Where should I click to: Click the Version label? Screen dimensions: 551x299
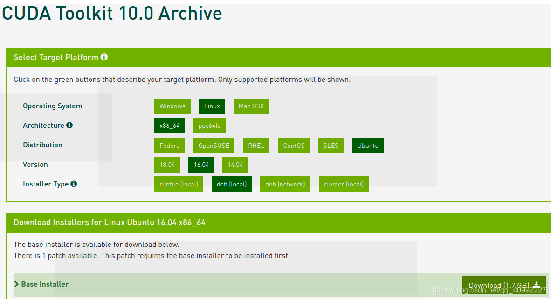(35, 165)
